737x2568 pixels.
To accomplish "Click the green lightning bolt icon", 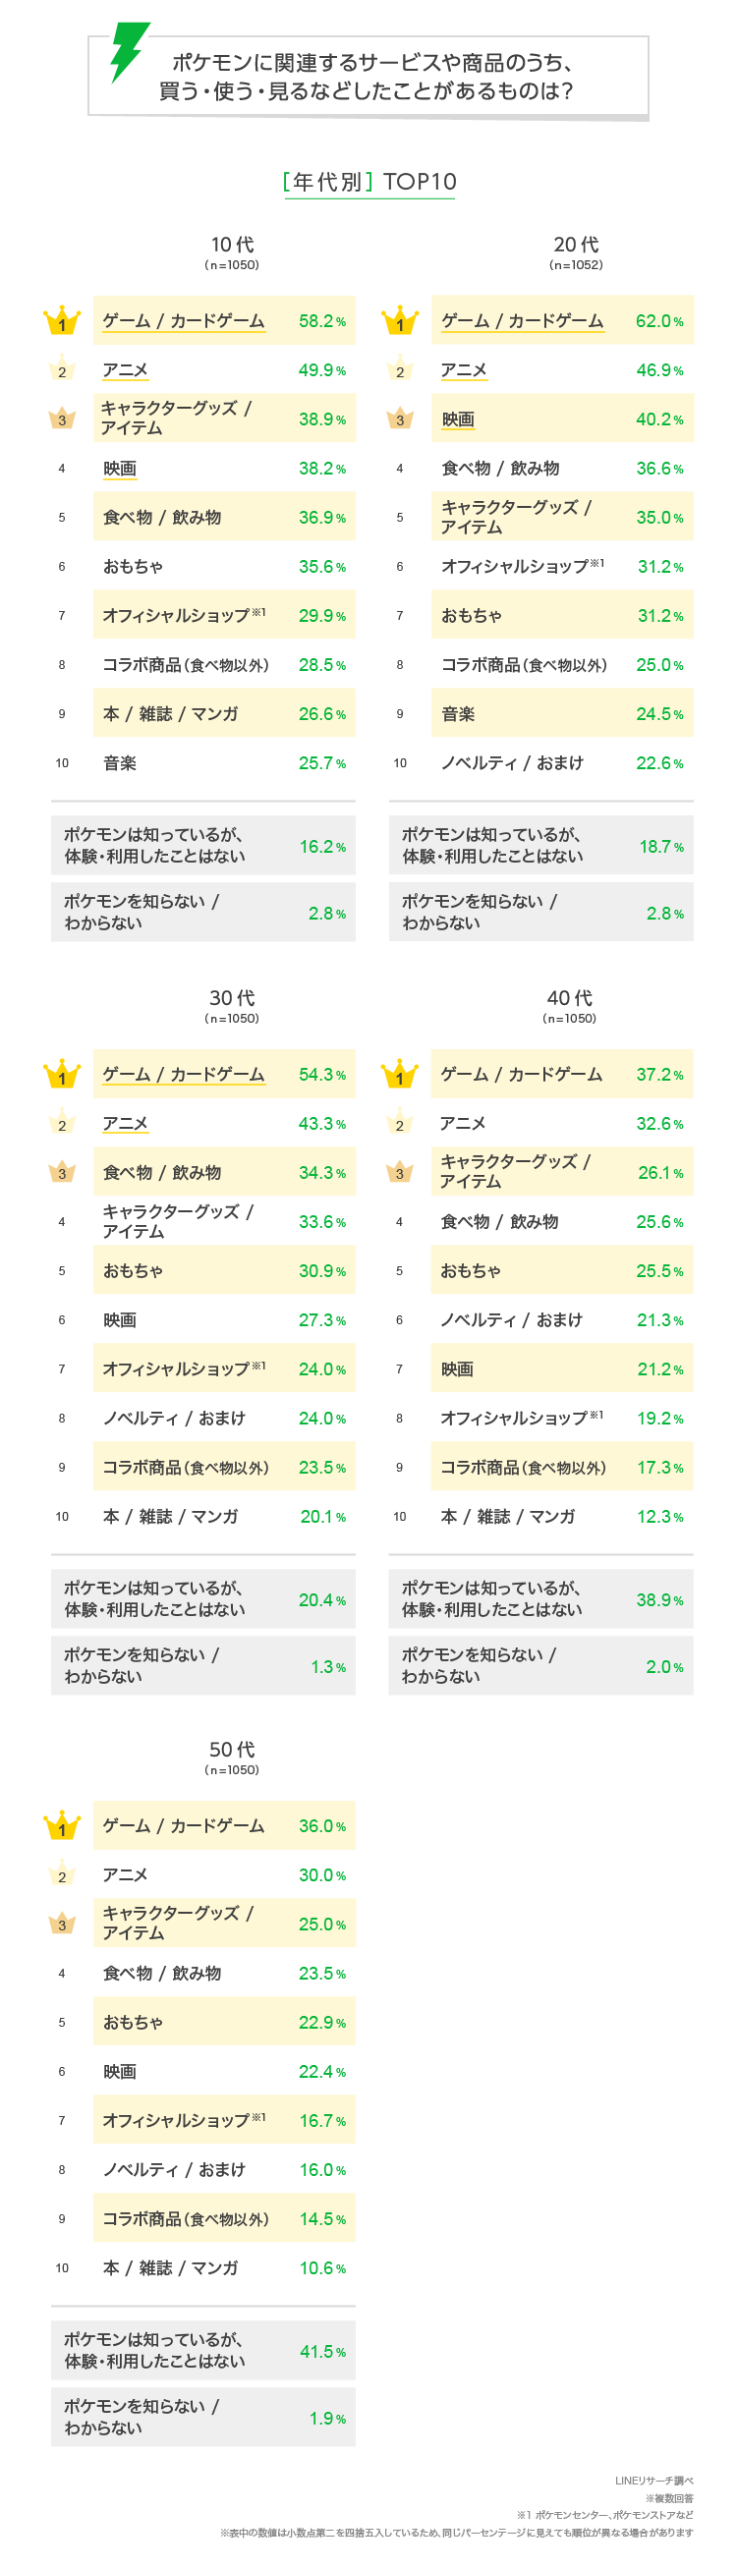I will click(x=129, y=51).
